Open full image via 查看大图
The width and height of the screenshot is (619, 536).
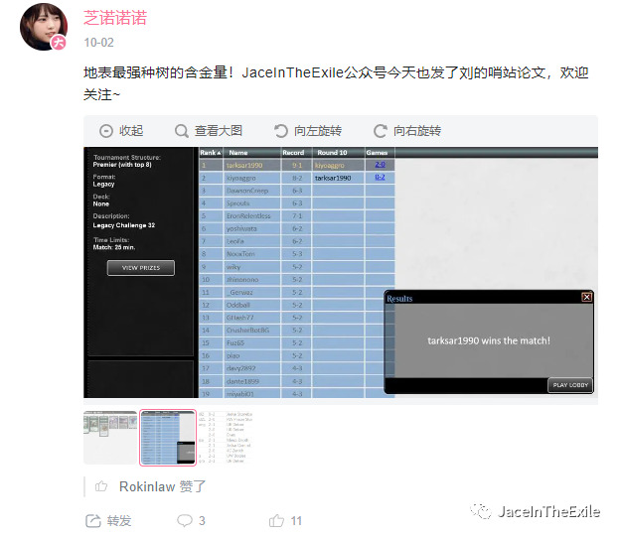click(208, 131)
